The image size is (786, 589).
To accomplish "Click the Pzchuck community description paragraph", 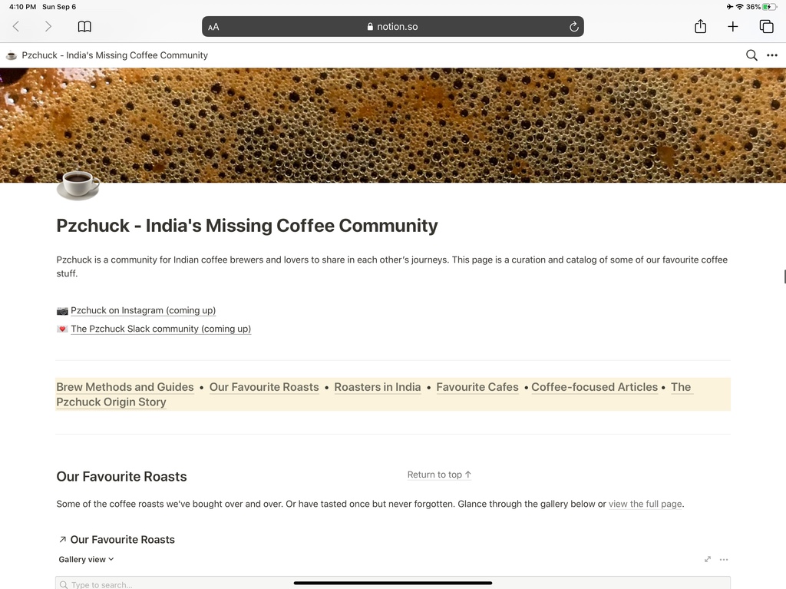I will click(392, 266).
